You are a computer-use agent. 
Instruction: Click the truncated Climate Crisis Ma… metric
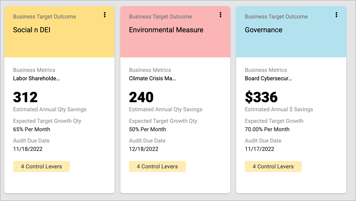153,79
